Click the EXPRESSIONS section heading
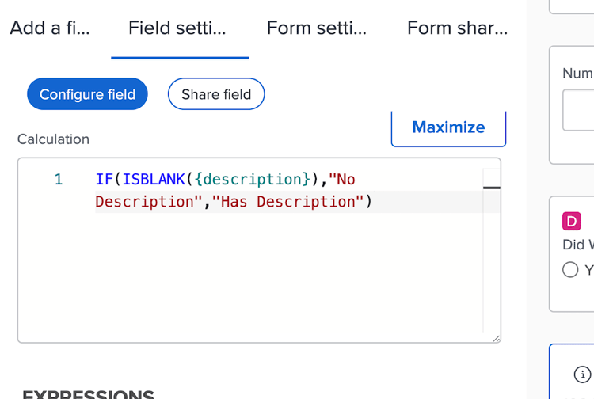Screen dimensions: 594x399 click(87, 394)
